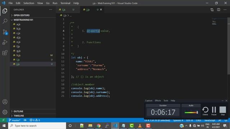
Task: Open a.js in the explorer
Action: click(33, 24)
